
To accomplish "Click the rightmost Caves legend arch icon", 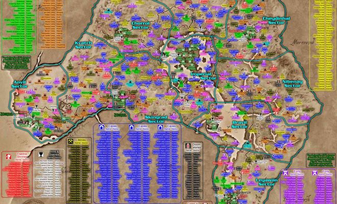I will [x=160, y=128].
